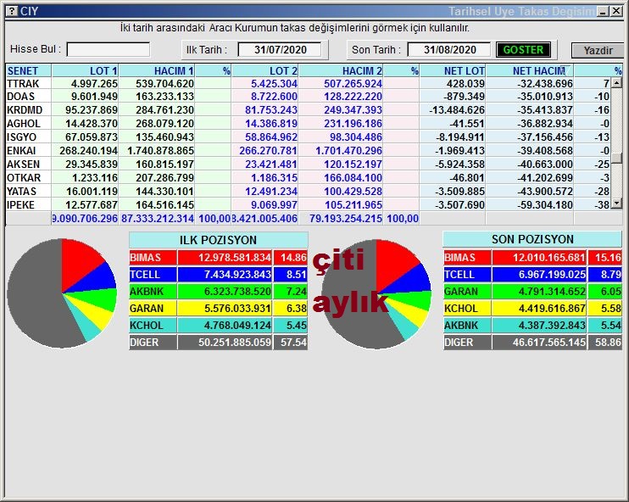The height and width of the screenshot is (502, 629).
Task: Sort by the NET LOT column header
Action: 453,71
